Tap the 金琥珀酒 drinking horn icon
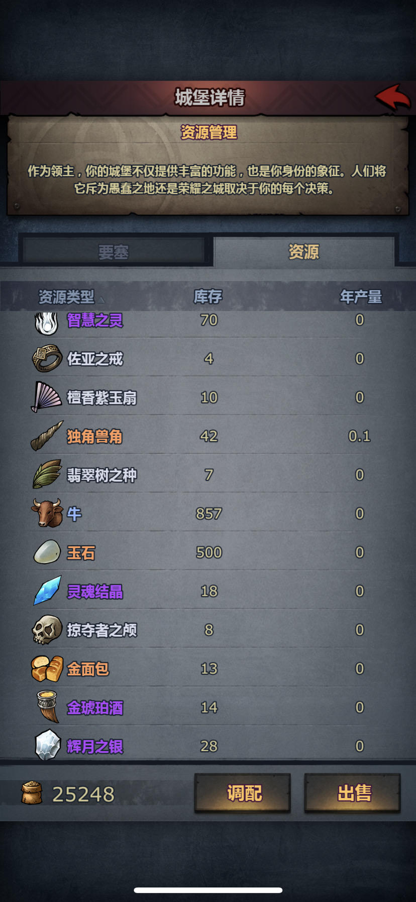 [x=48, y=707]
